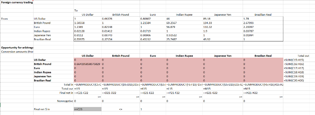Click the cell containing 25.7487
315x115 pixels.
tap(184, 39)
